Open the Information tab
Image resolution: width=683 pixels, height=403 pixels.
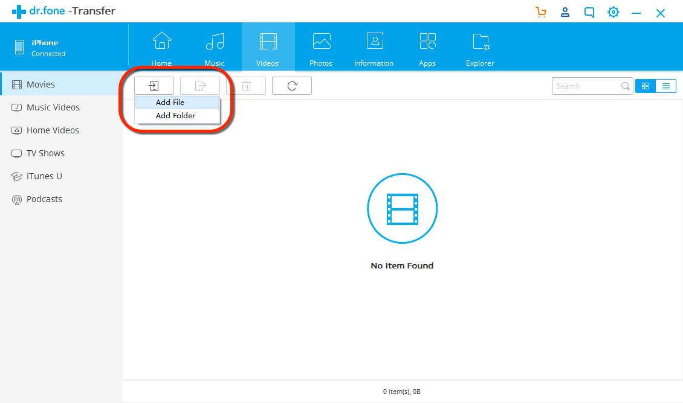[374, 49]
